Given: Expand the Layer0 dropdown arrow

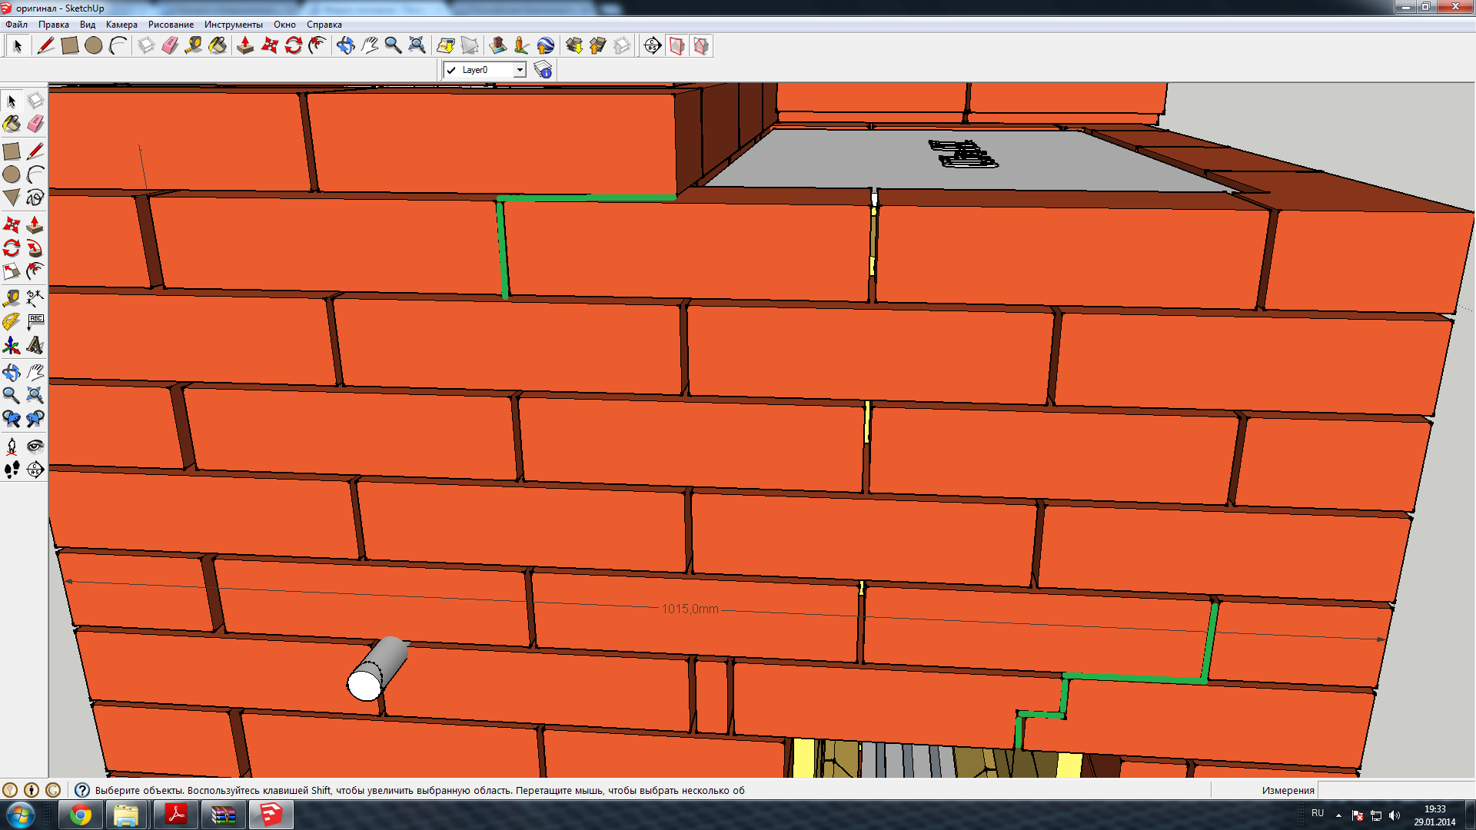Looking at the screenshot, I should [x=520, y=70].
